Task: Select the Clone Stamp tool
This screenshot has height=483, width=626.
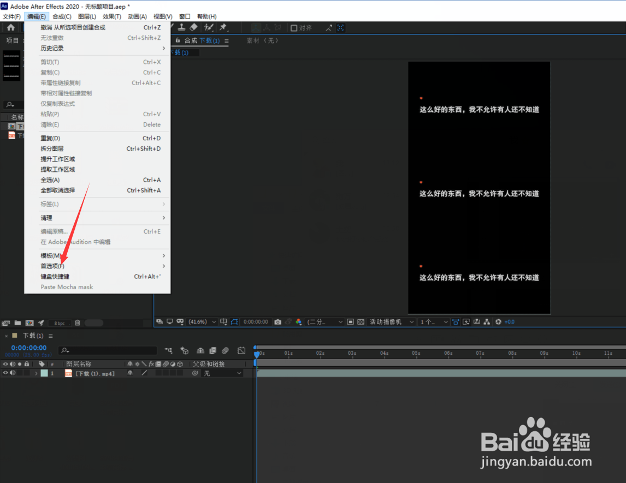Action: (182, 27)
